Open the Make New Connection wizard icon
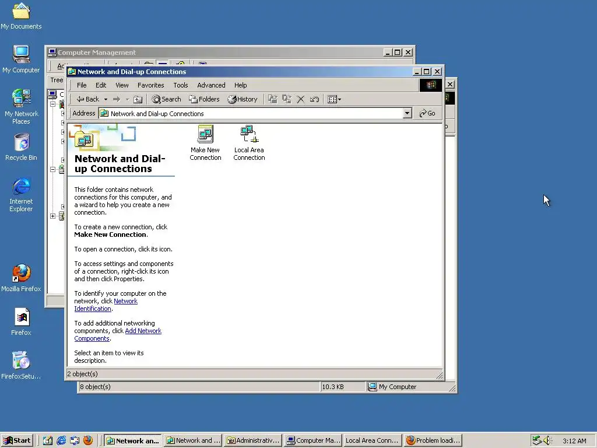Screen dimensions: 597x448 (x=205, y=143)
